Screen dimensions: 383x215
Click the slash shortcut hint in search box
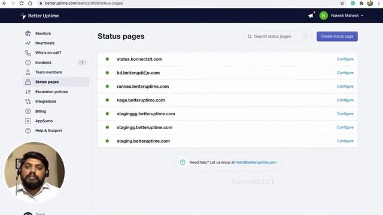305,36
